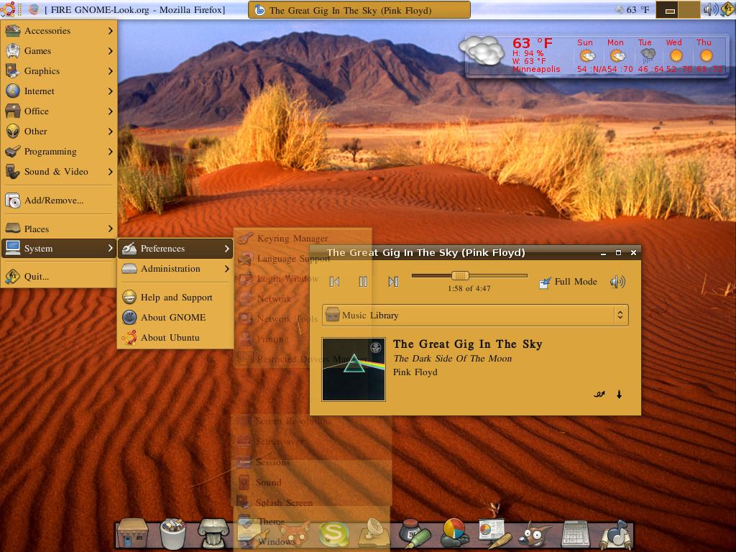
Task: Pause the playing Pink Floyd track
Action: click(363, 282)
